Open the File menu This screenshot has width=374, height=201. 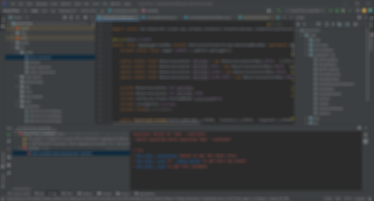click(x=12, y=4)
